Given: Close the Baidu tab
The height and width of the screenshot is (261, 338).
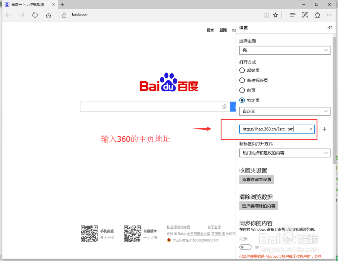Looking at the screenshot, I should pyautogui.click(x=53, y=4).
